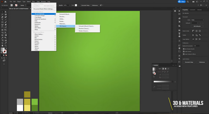Image resolution: width=209 pixels, height=114 pixels.
Task: Toggle Use Preview Bounds checkbox
Action: [184, 49]
